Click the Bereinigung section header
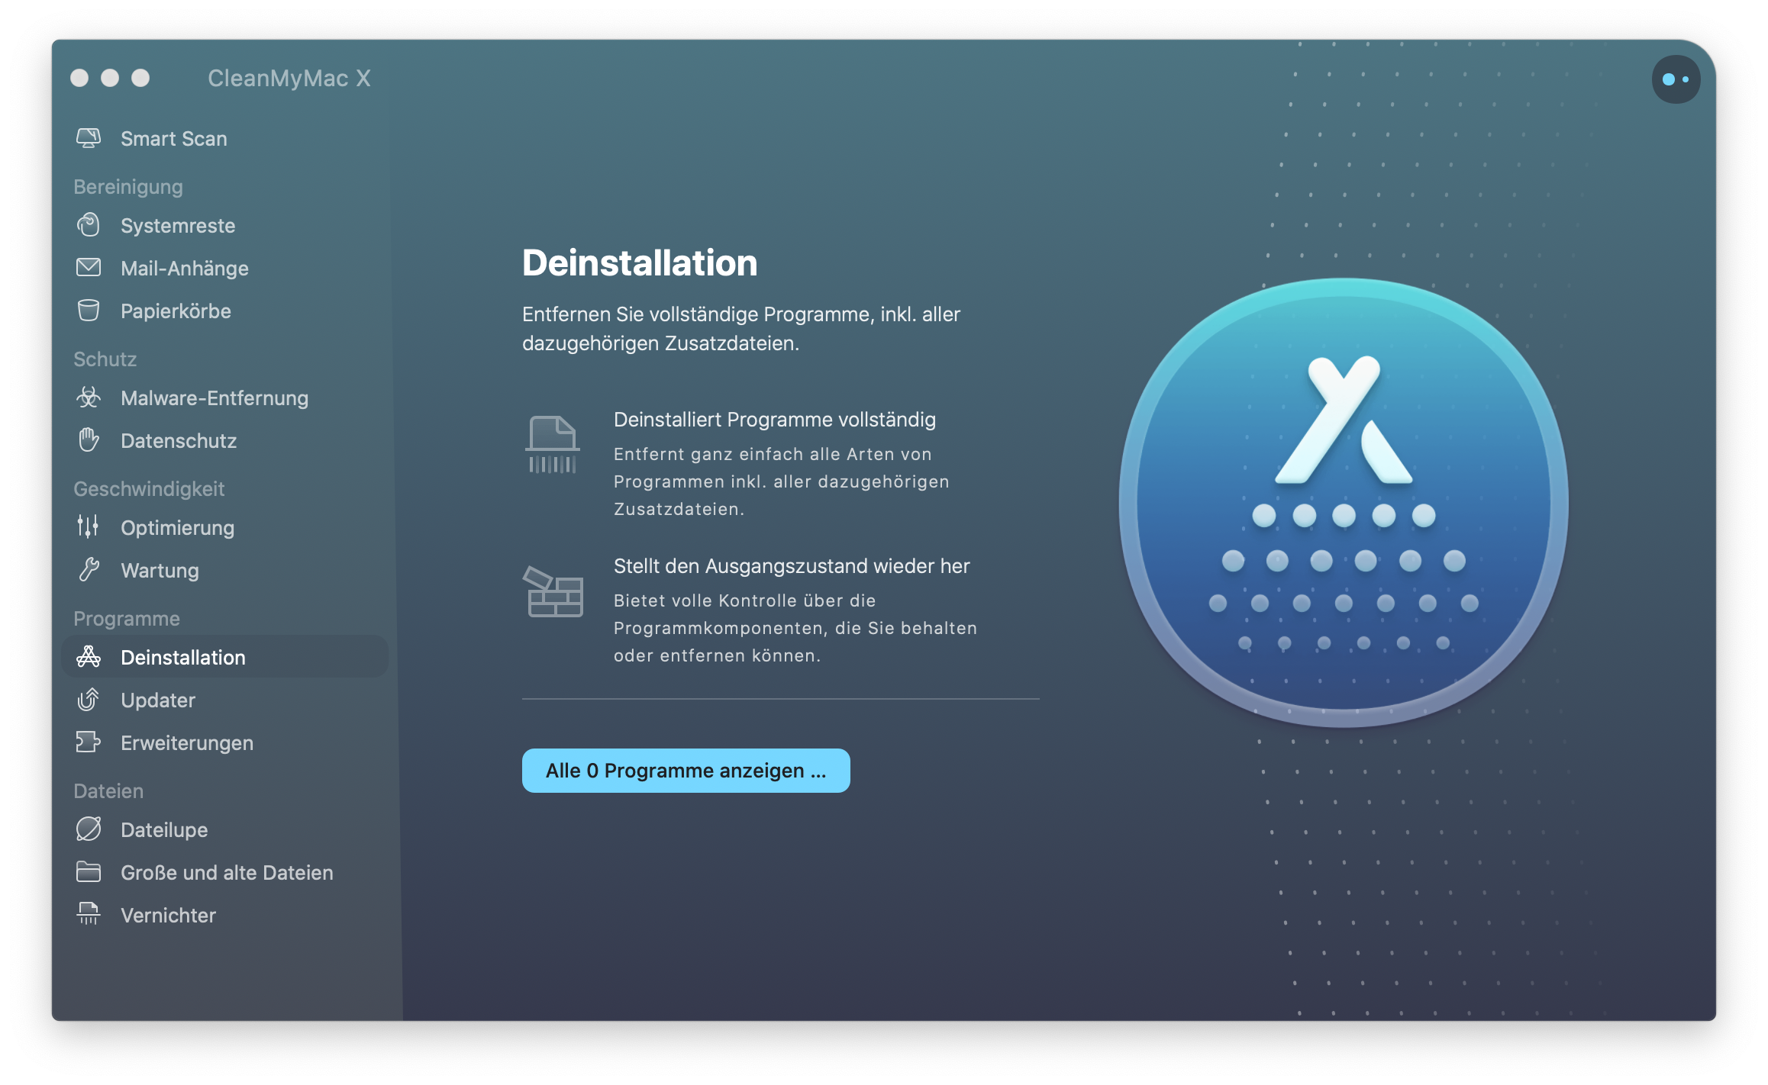 pyautogui.click(x=128, y=187)
